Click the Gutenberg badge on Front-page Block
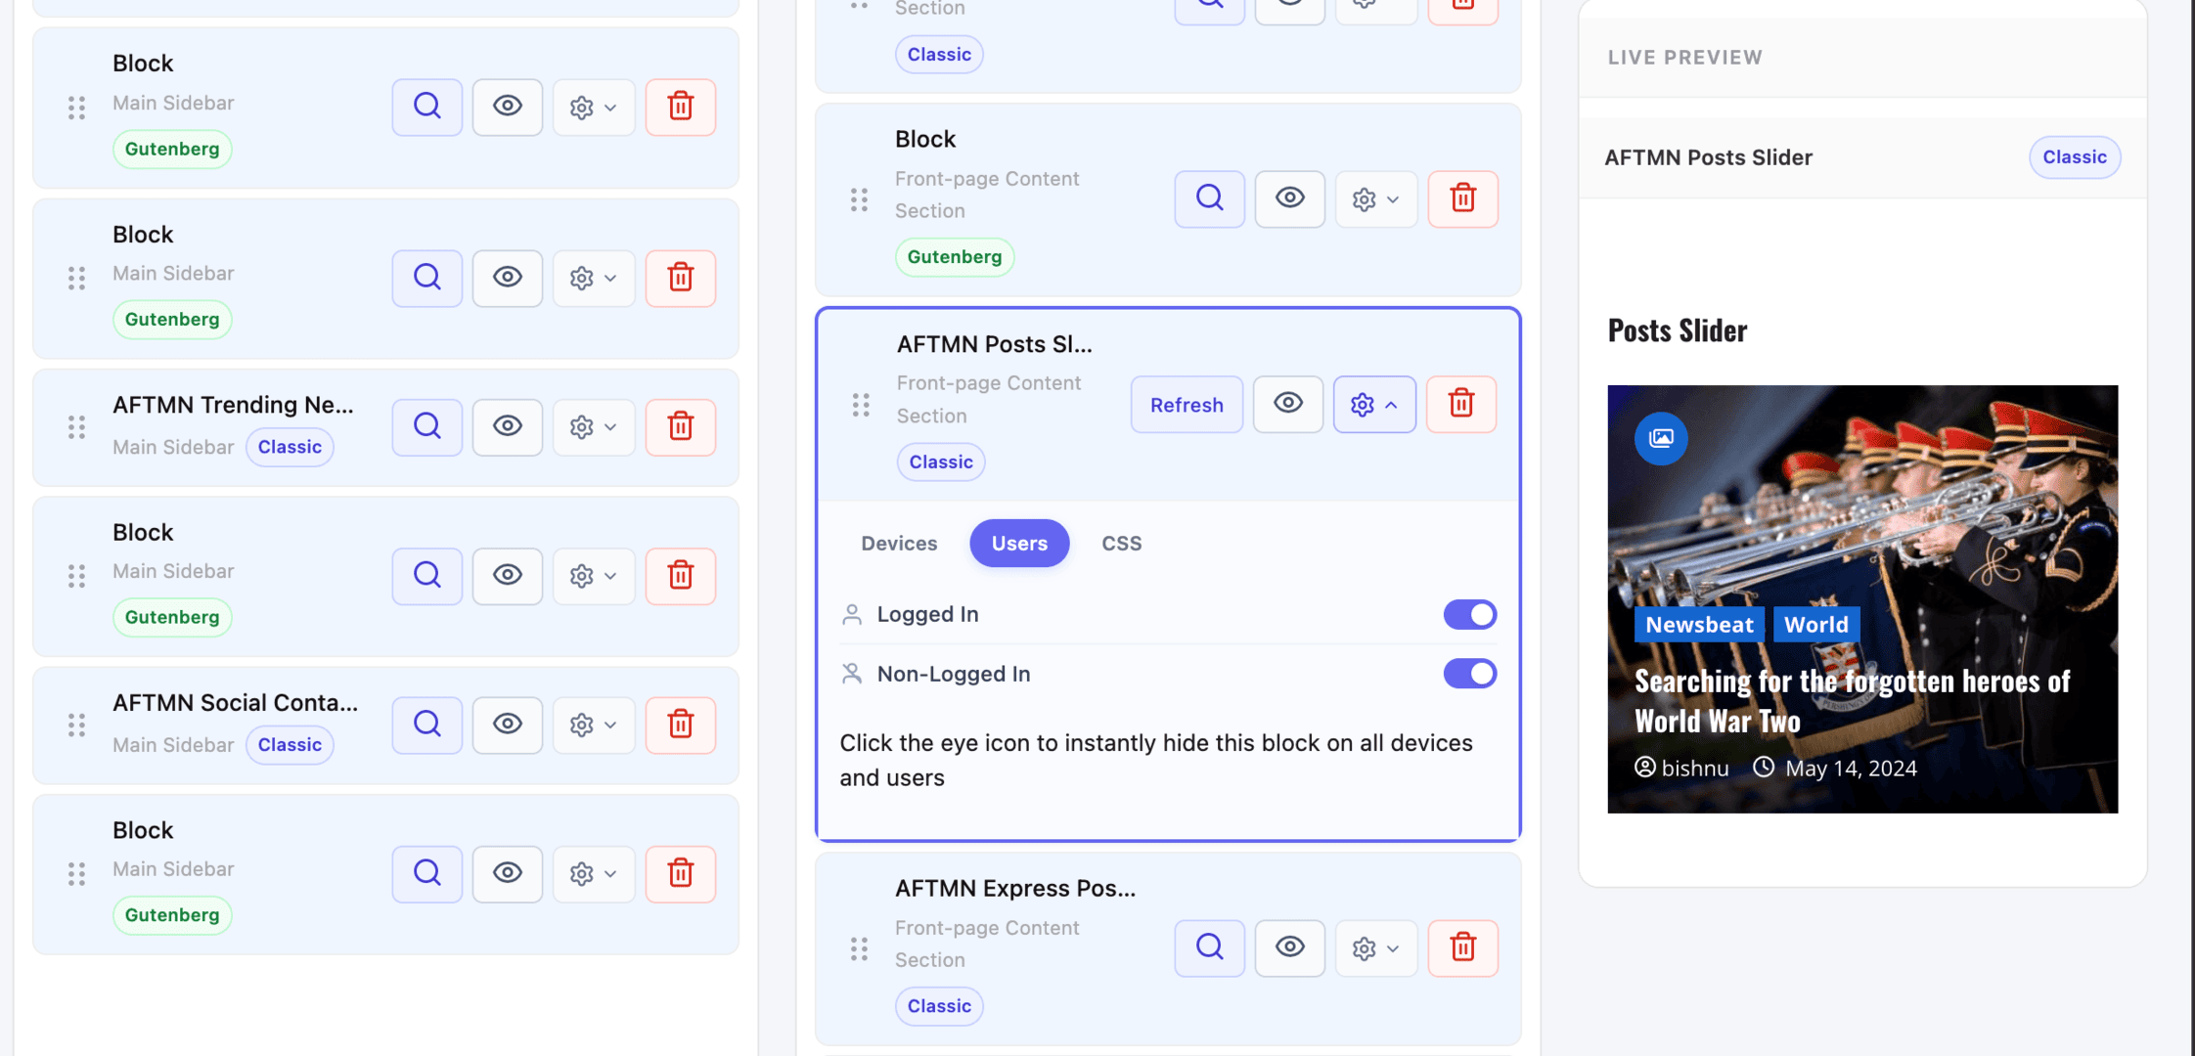 tap(955, 257)
